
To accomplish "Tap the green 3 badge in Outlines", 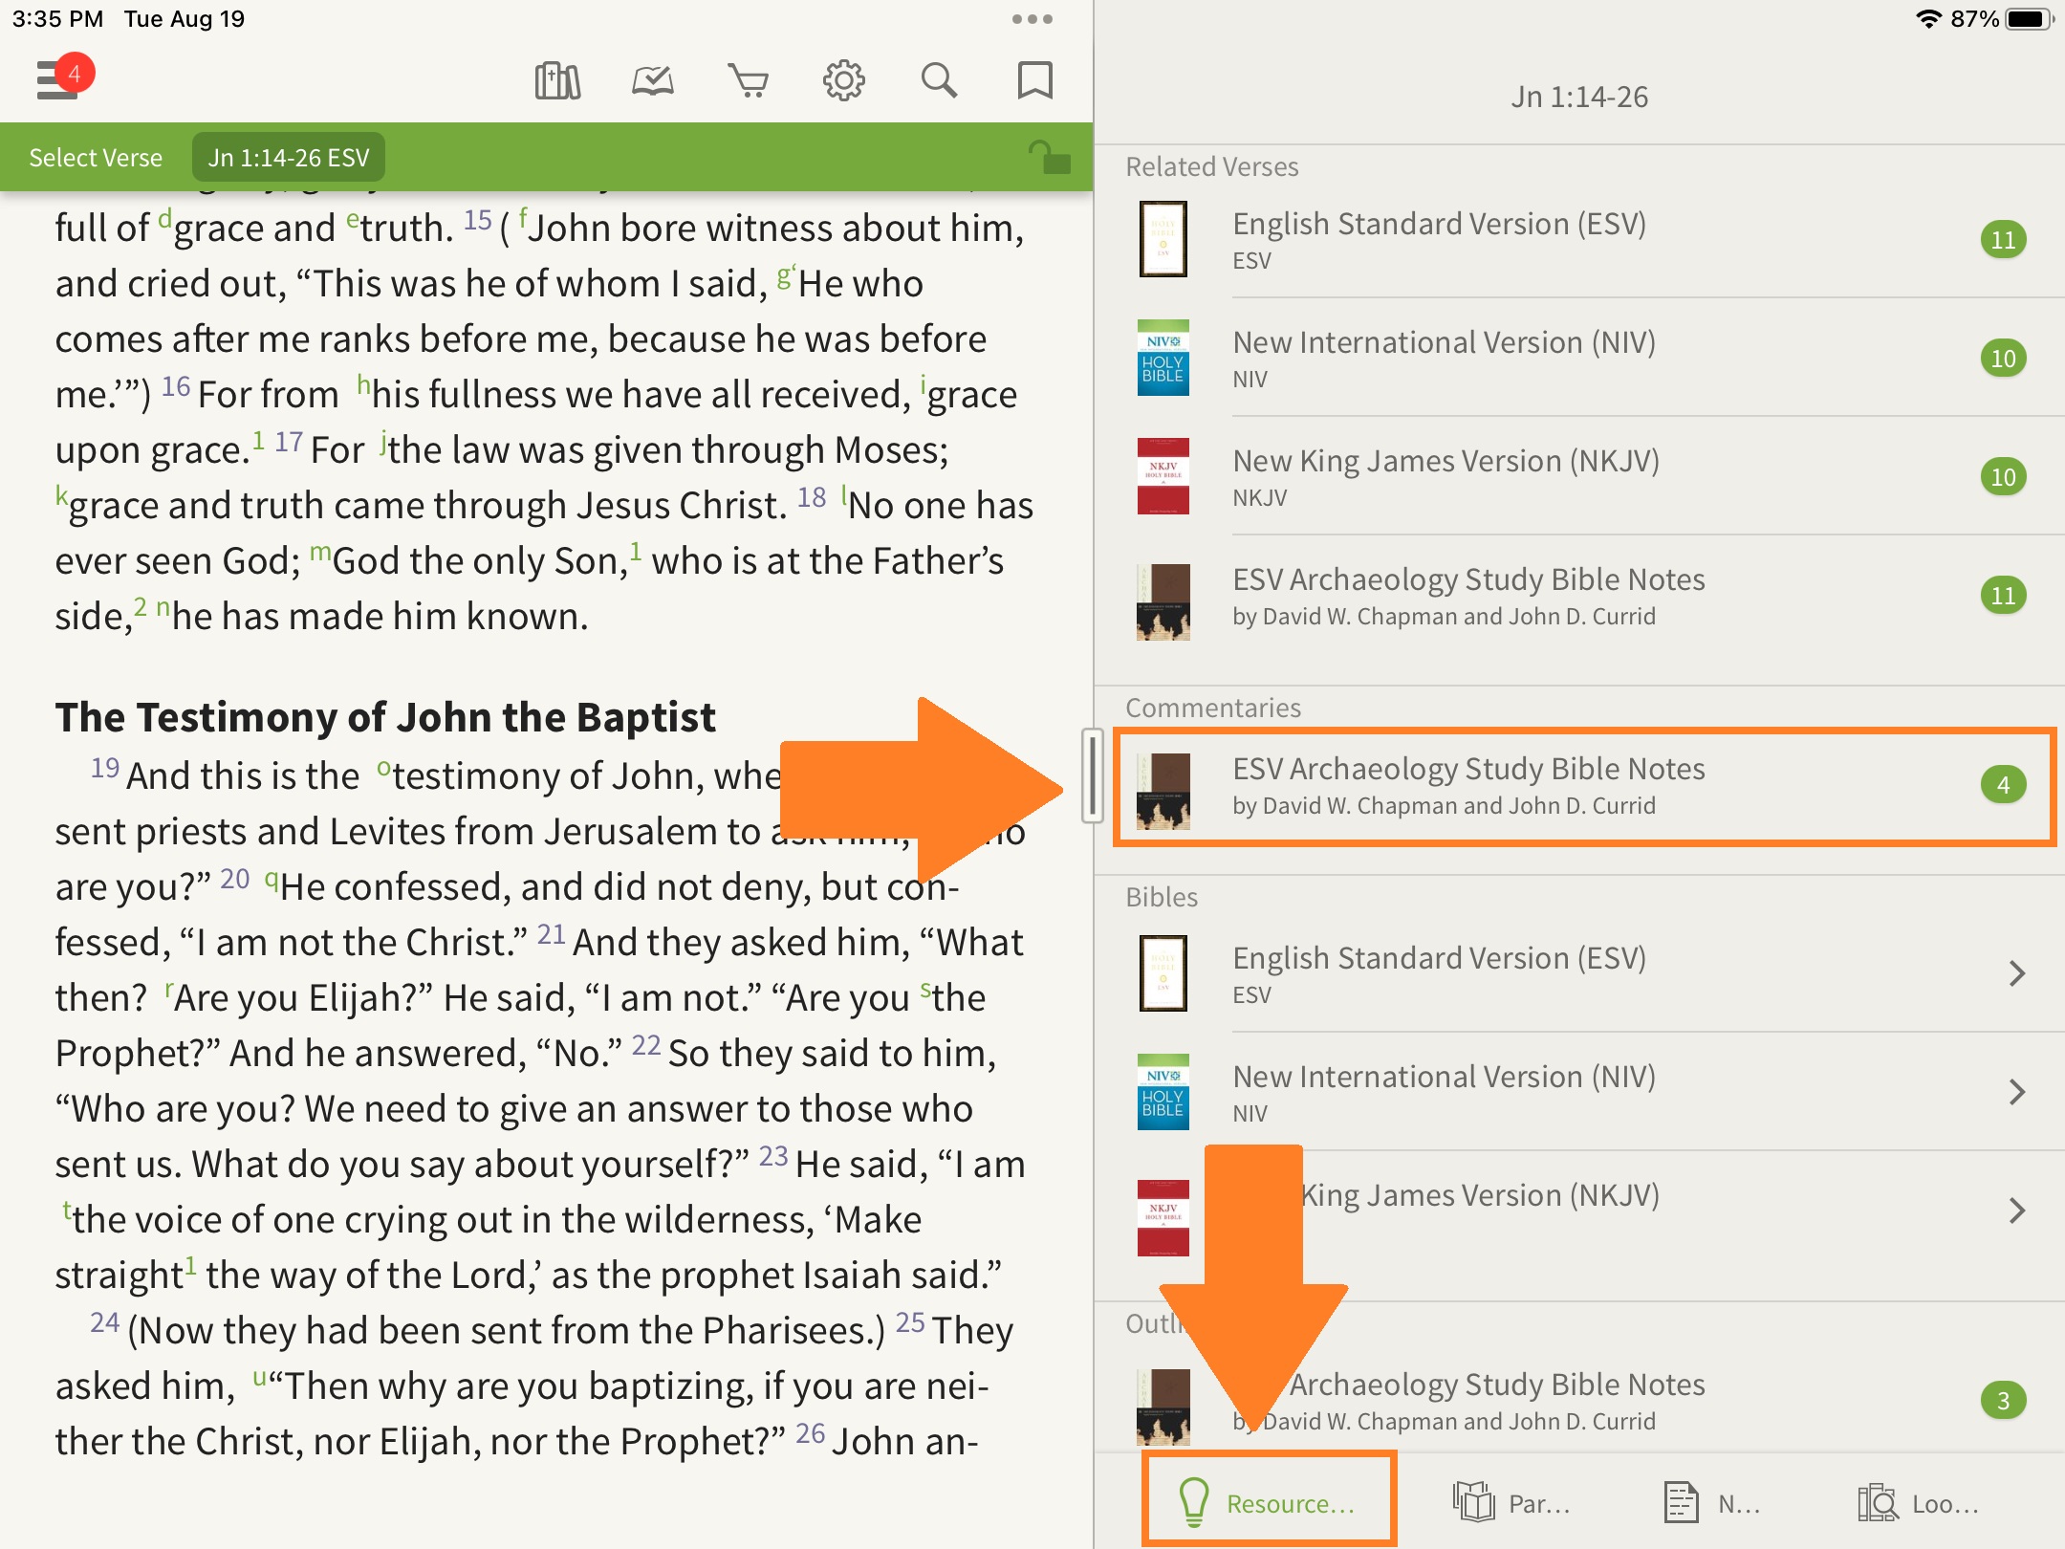I will [x=2003, y=1401].
